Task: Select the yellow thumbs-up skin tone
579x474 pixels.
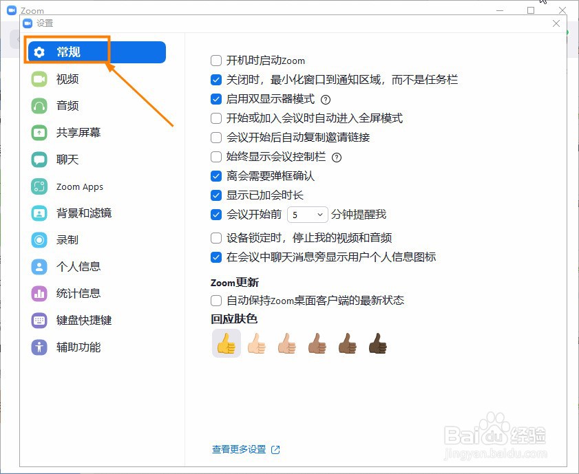Action: (227, 343)
